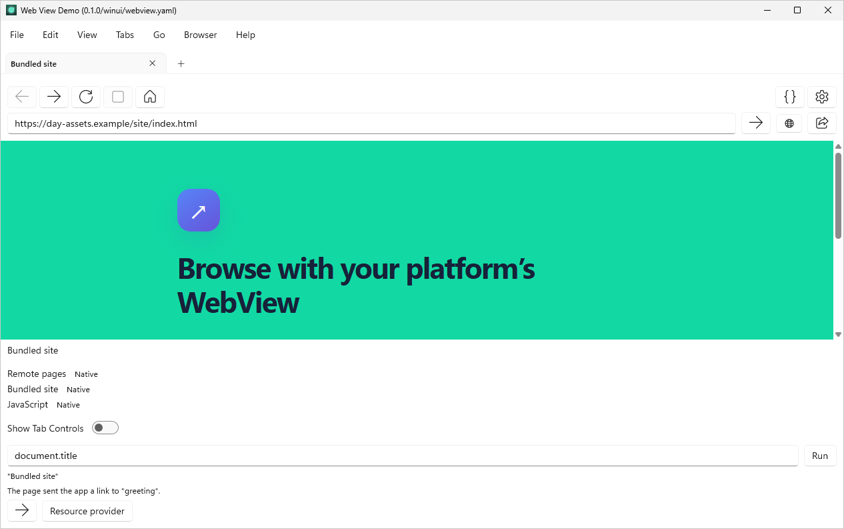Click the globe icon next to address bar

coord(789,123)
